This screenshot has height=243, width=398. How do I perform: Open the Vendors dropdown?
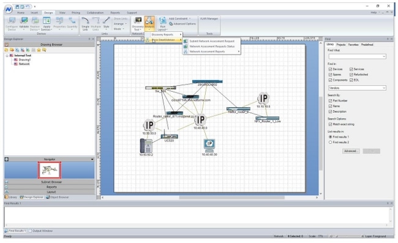tap(357, 88)
